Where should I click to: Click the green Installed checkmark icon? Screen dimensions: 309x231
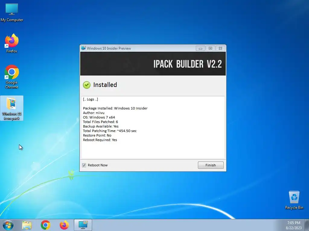87,85
